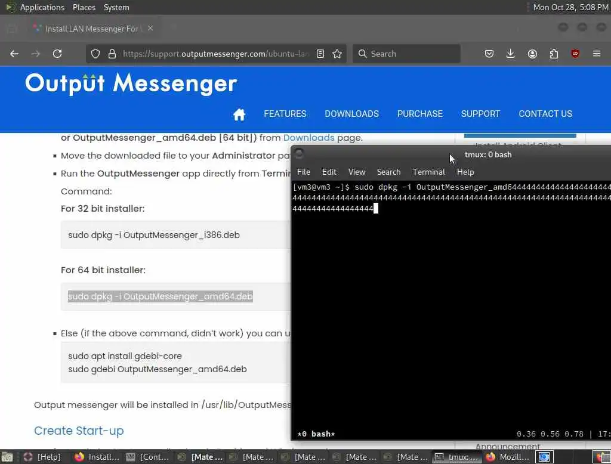Image resolution: width=611 pixels, height=464 pixels.
Task: Click the date and time clock
Action: coord(570,7)
